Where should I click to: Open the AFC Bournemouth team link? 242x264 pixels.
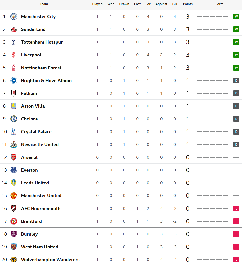41,209
